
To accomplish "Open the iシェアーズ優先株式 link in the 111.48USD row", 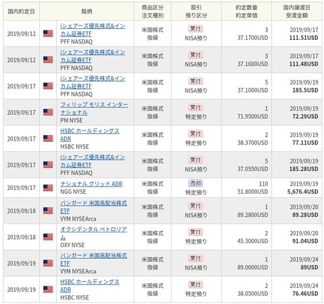I will coord(92,56).
